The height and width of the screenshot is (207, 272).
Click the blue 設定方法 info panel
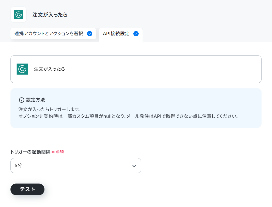pyautogui.click(x=136, y=108)
